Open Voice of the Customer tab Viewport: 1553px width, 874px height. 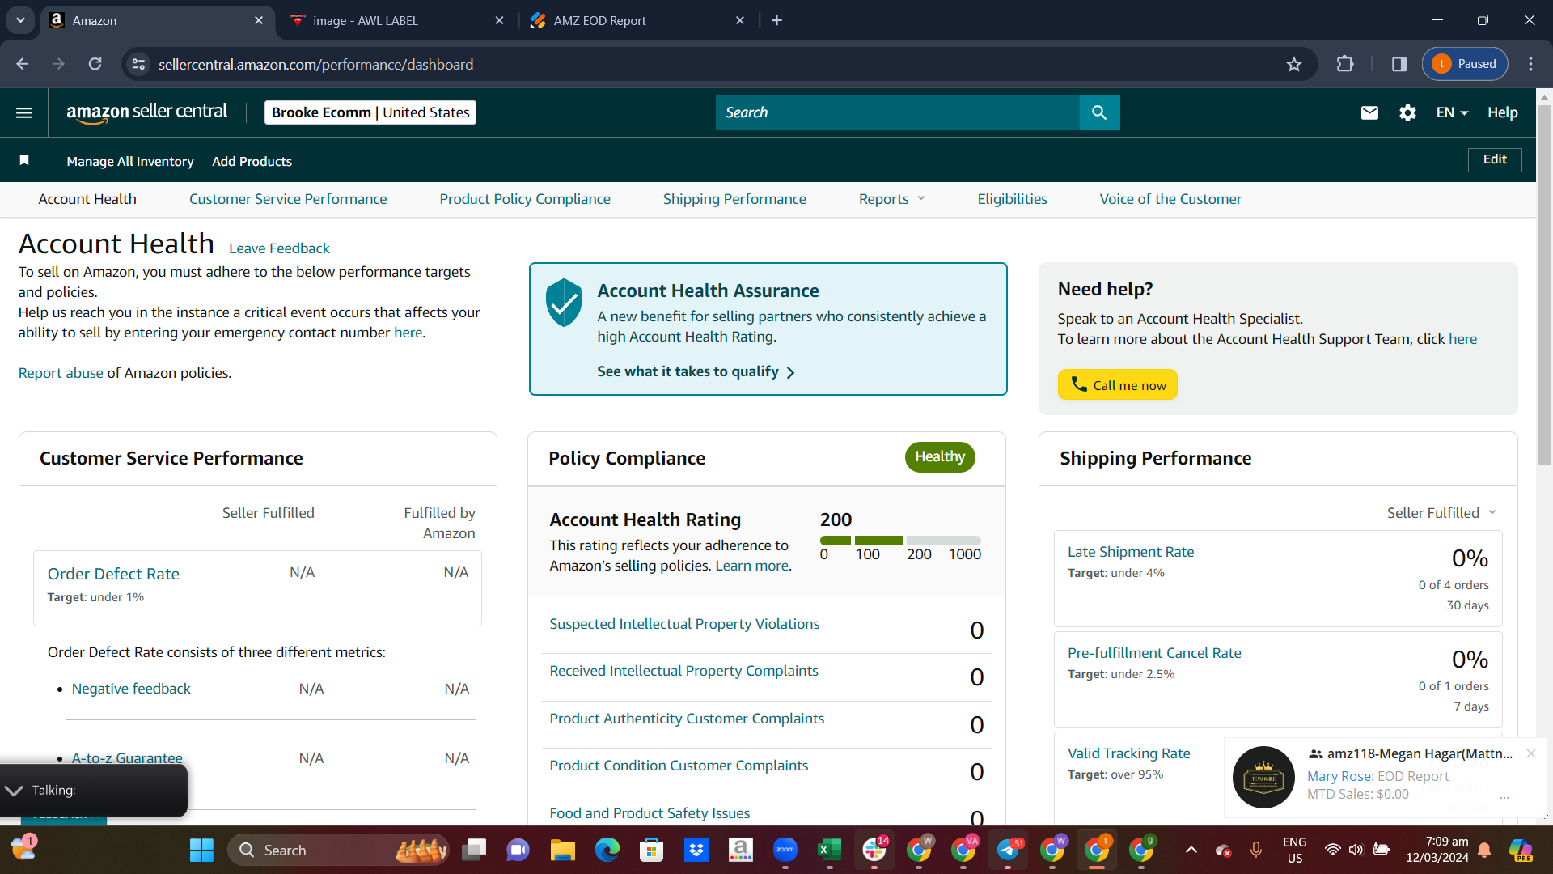[1170, 199]
